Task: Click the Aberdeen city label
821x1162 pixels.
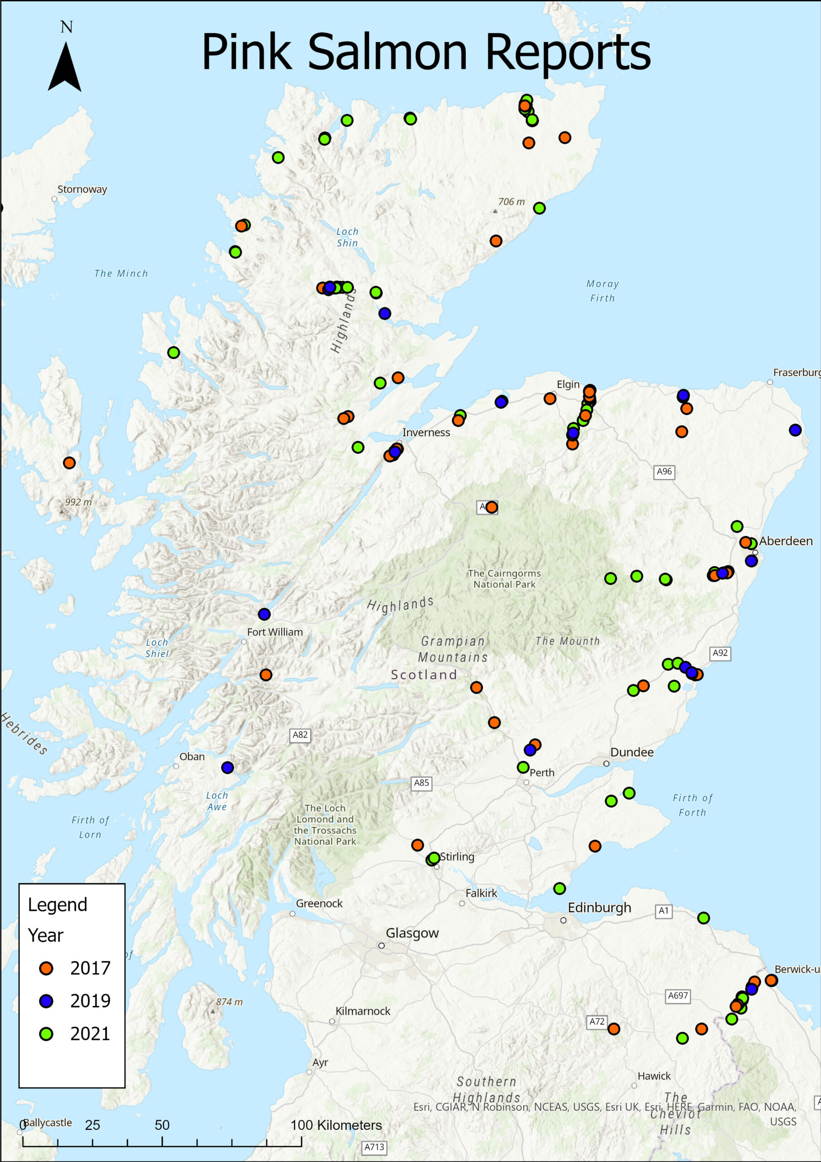Action: pos(786,541)
